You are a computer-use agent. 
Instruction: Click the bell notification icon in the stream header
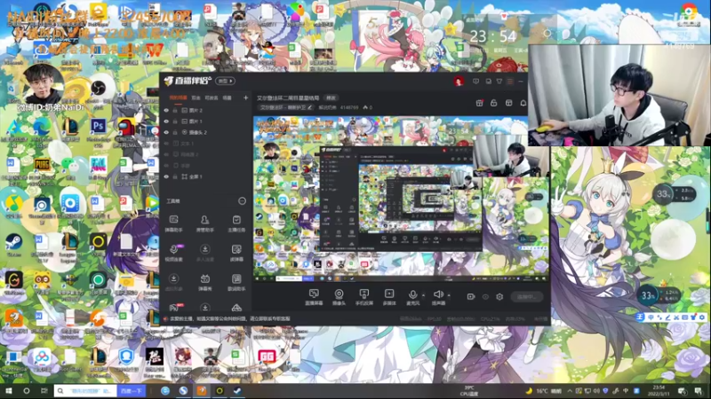click(523, 103)
